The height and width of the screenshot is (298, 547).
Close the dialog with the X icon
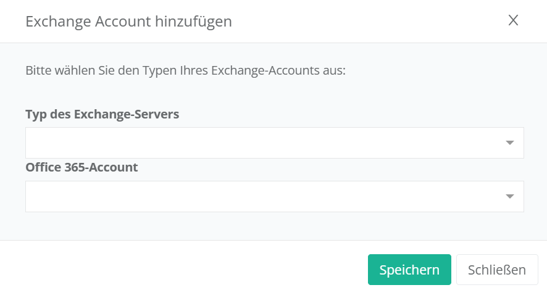(x=513, y=20)
